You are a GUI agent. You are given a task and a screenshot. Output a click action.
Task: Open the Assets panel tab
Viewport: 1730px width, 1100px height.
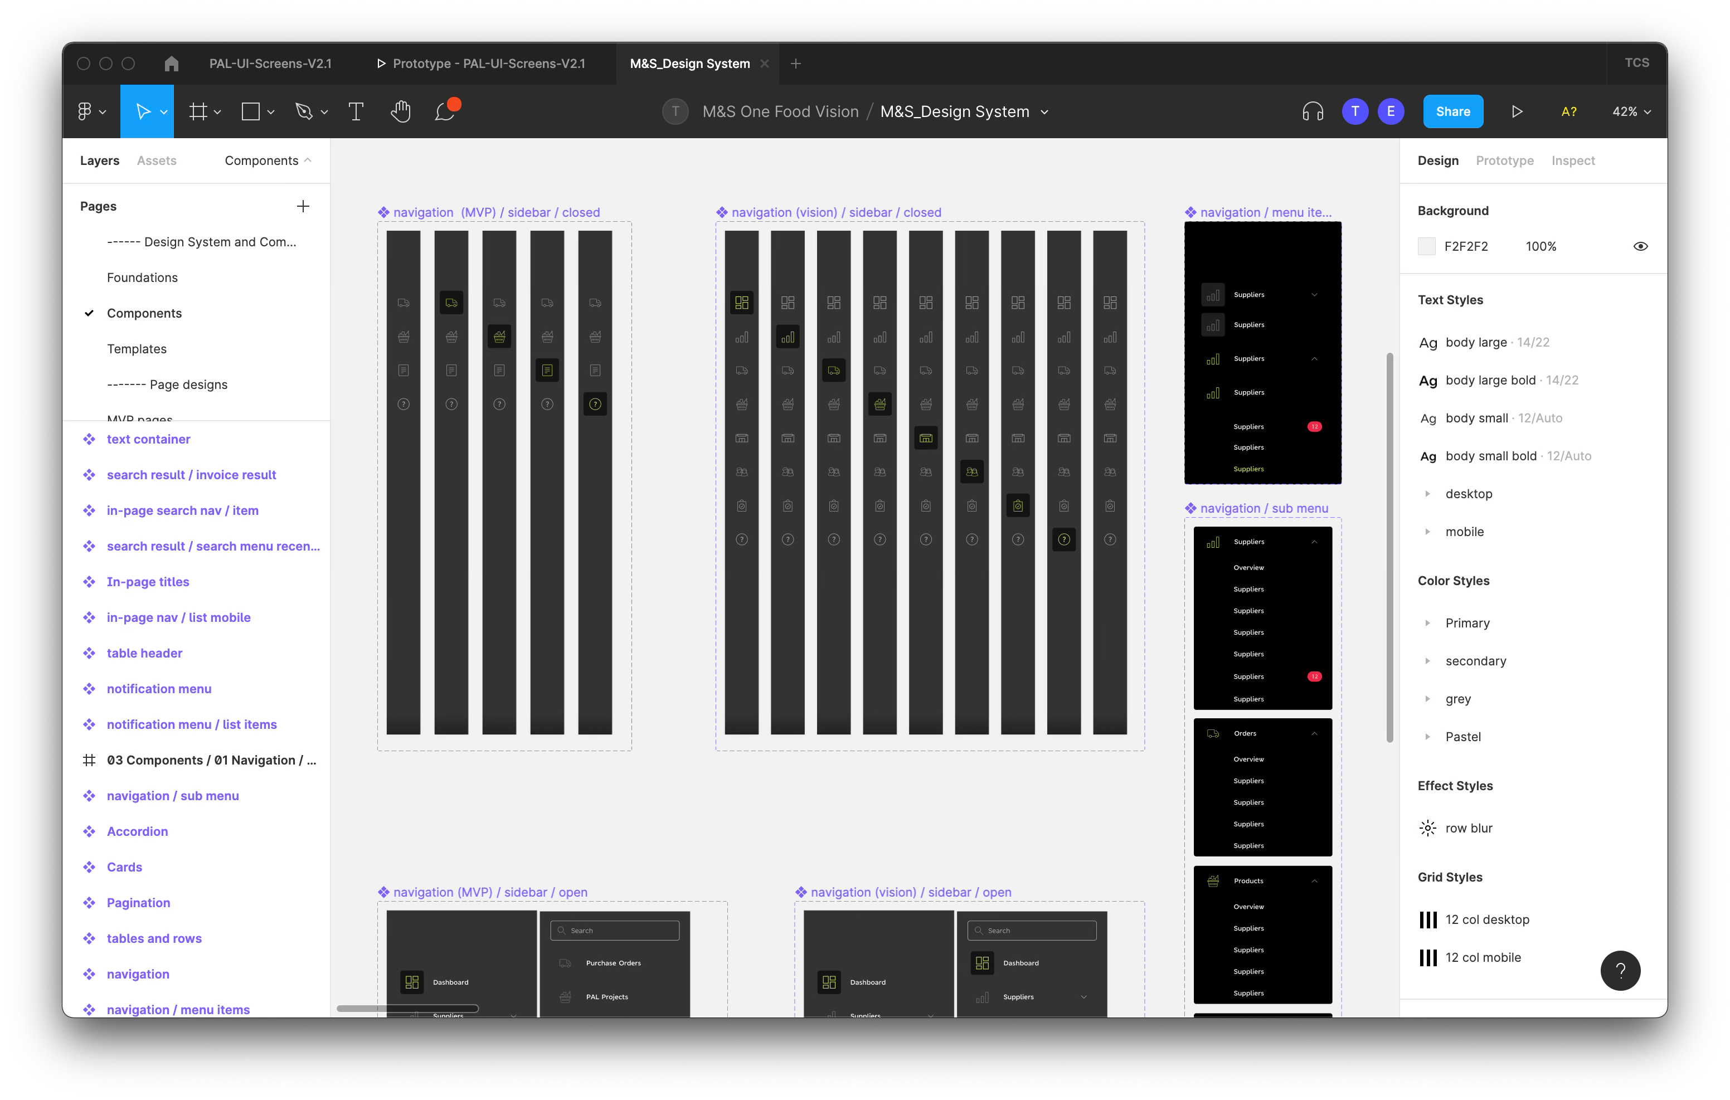(x=157, y=160)
